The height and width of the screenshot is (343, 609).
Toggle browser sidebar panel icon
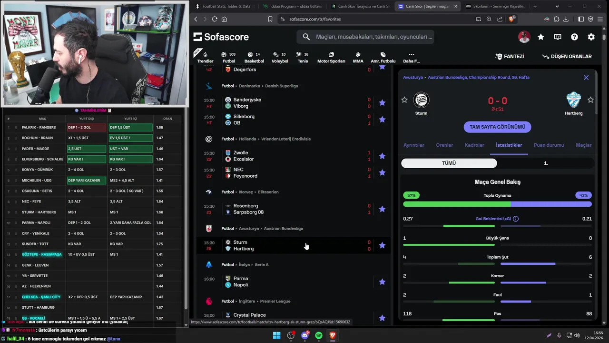pyautogui.click(x=581, y=19)
